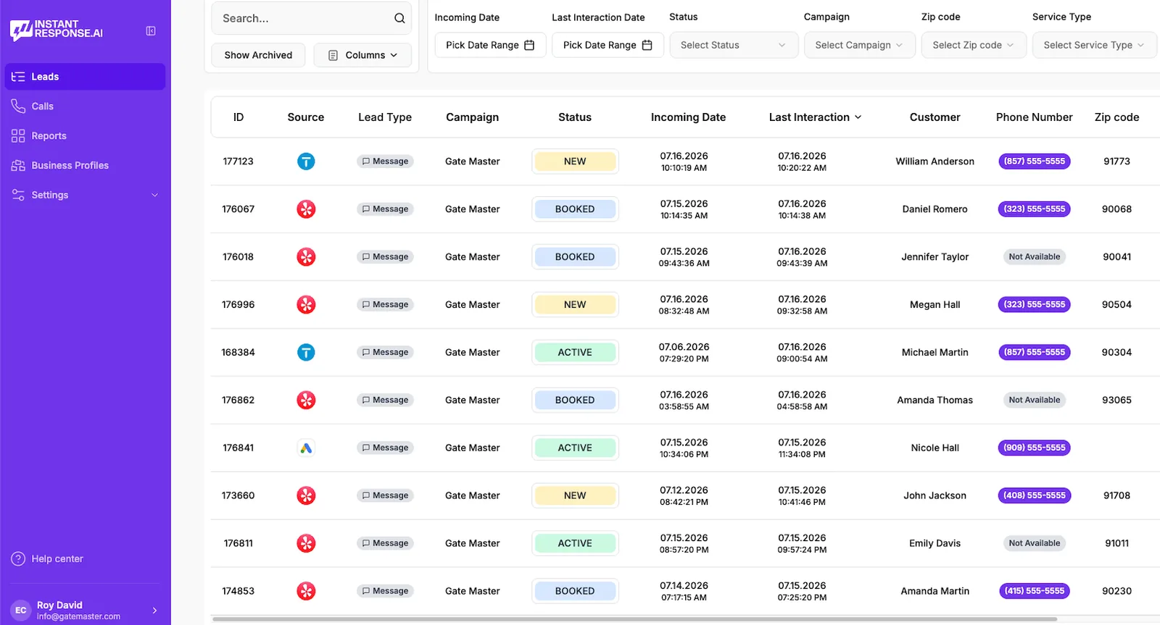Open the Reports page
This screenshot has height=625, width=1160.
(85, 136)
